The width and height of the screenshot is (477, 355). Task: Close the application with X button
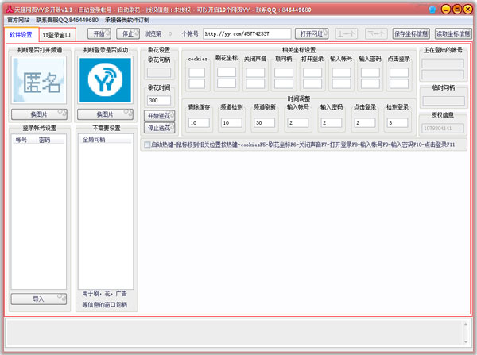[468, 10]
